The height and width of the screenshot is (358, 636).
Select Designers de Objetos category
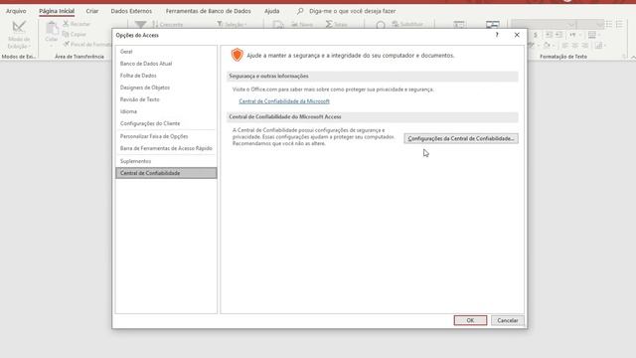pos(166,88)
